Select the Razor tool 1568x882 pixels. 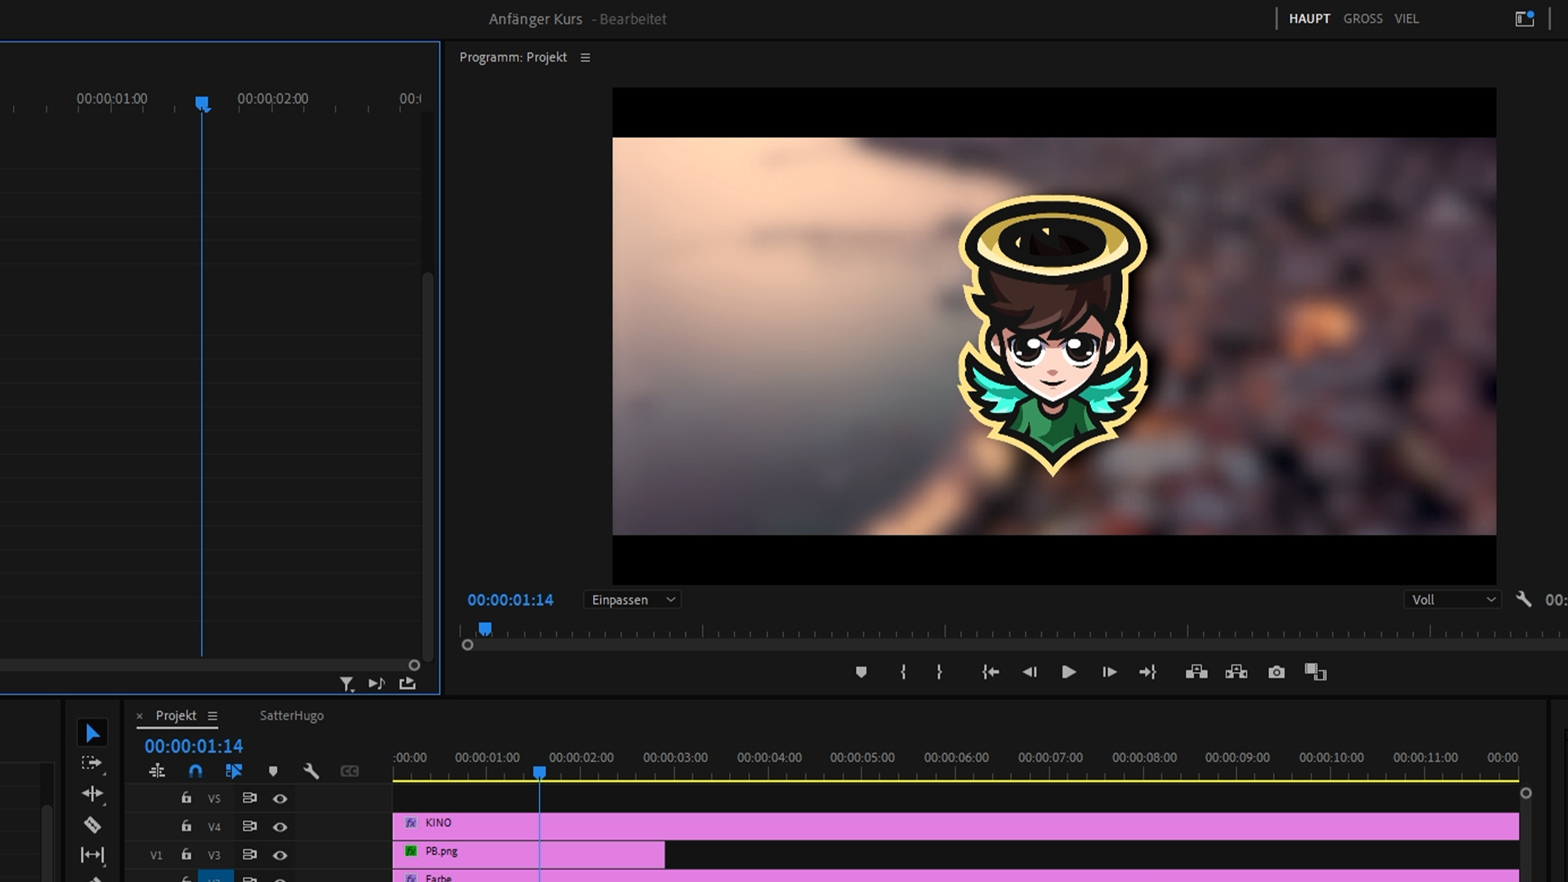[x=92, y=825]
